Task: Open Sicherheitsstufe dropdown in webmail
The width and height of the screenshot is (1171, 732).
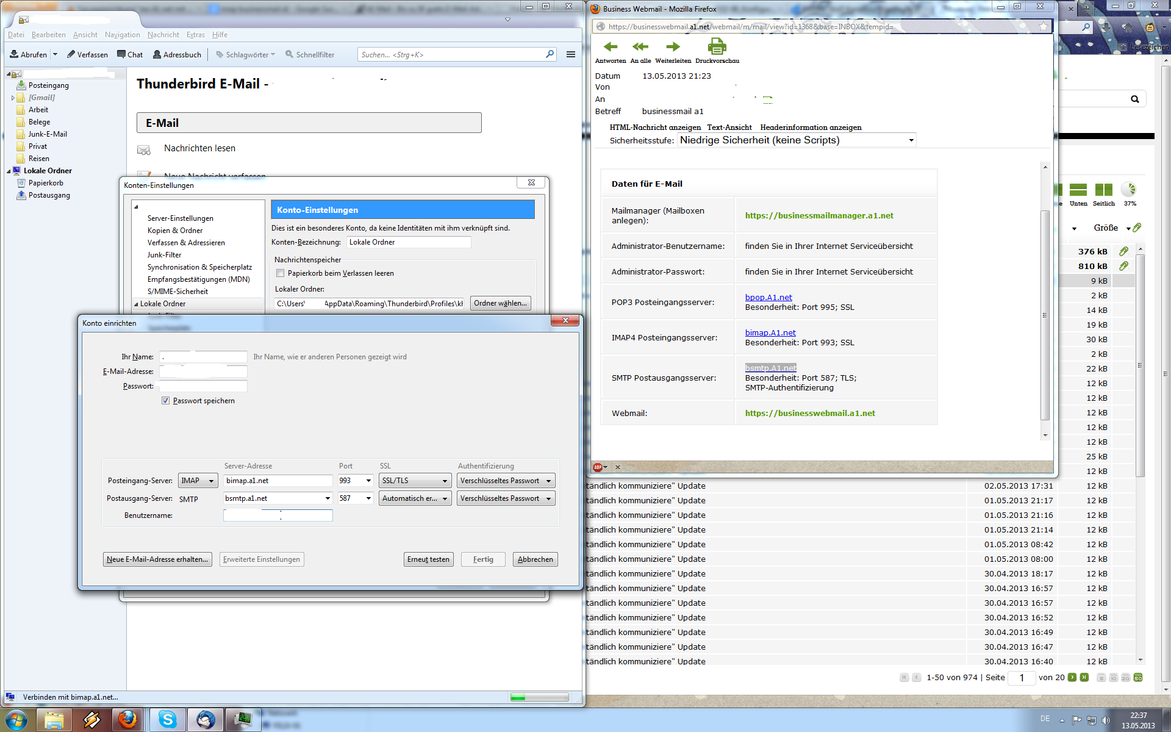Action: click(x=797, y=140)
